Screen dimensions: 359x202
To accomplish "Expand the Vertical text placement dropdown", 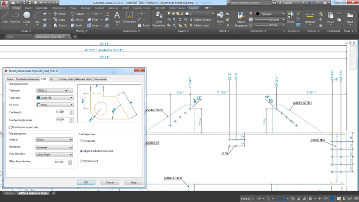I will click(x=54, y=140).
